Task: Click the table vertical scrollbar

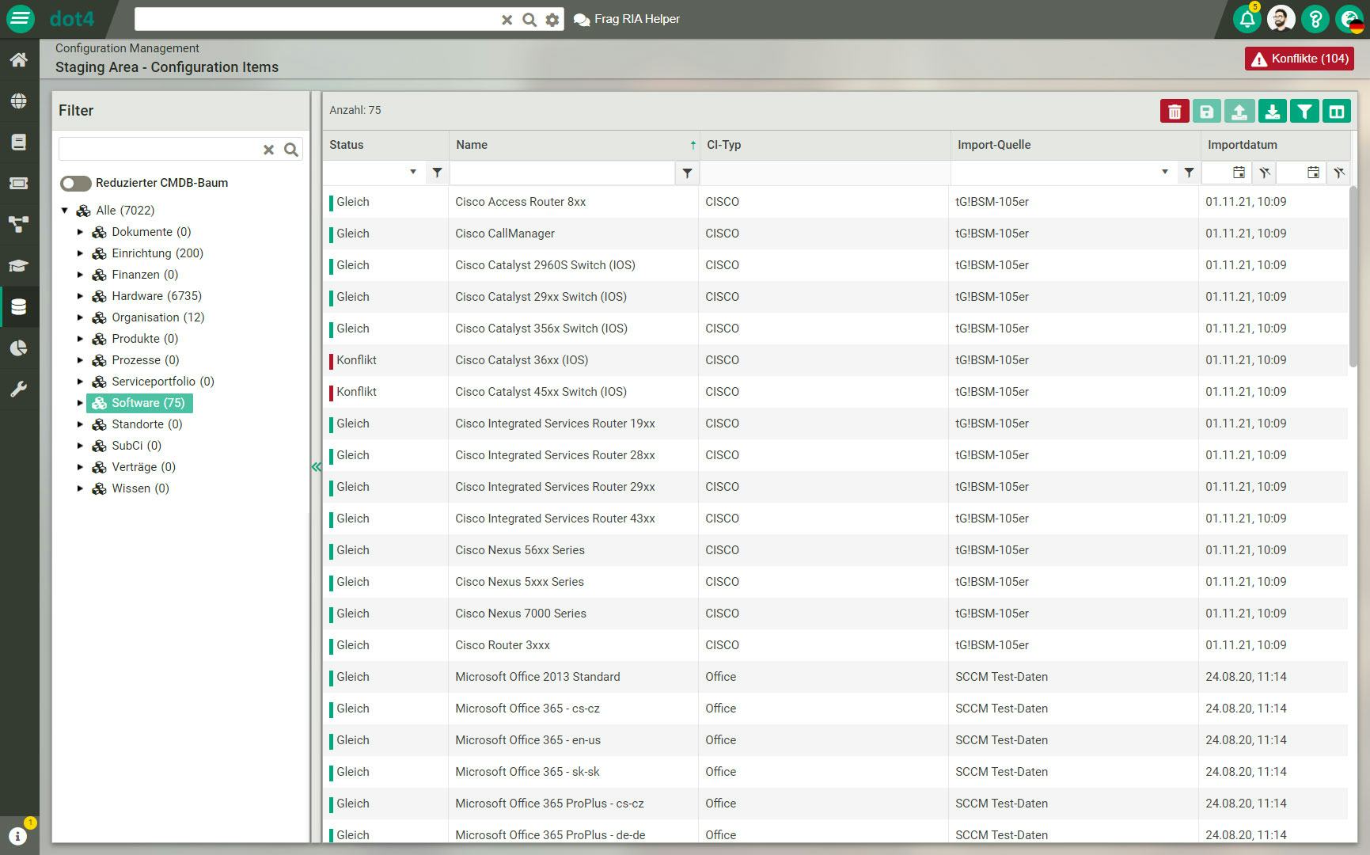Action: pyautogui.click(x=1353, y=277)
